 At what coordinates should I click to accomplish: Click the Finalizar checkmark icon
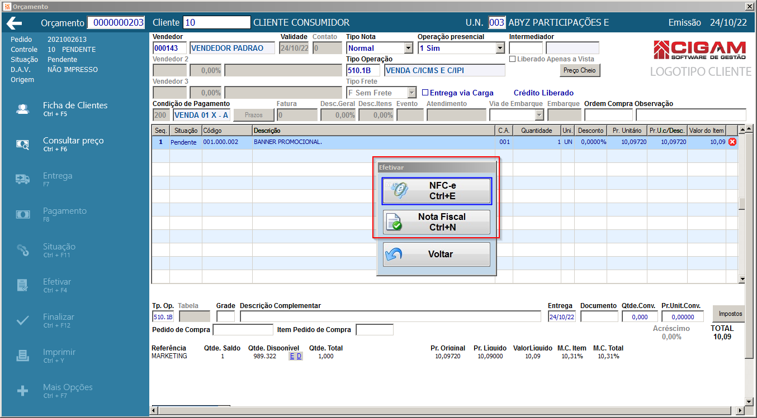point(22,320)
